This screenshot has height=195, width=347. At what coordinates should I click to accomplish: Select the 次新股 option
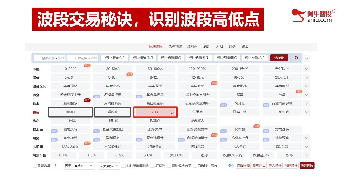[x=240, y=129]
